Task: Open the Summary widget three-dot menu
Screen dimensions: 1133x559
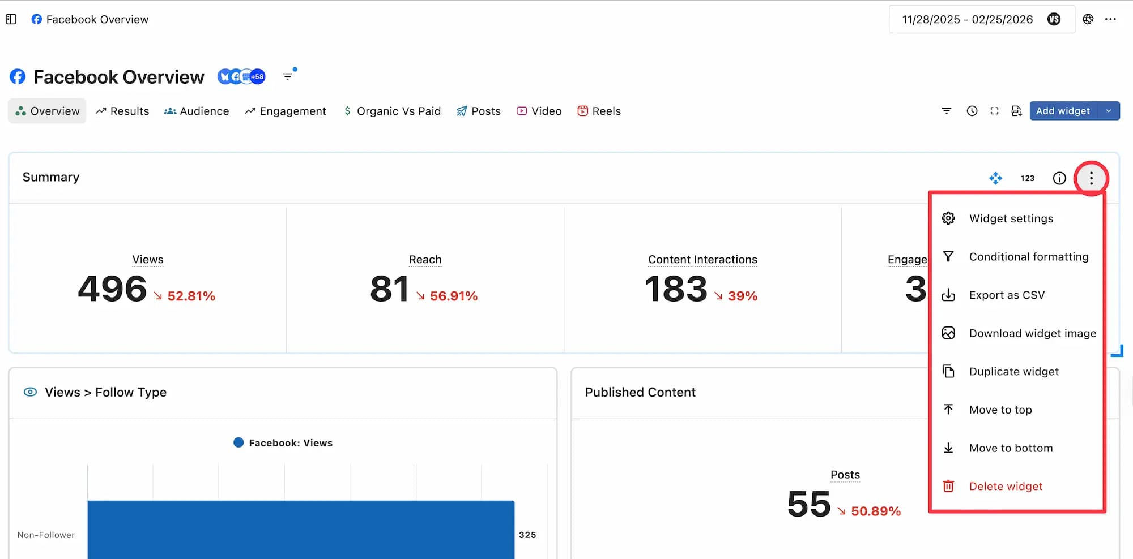Action: (1091, 178)
